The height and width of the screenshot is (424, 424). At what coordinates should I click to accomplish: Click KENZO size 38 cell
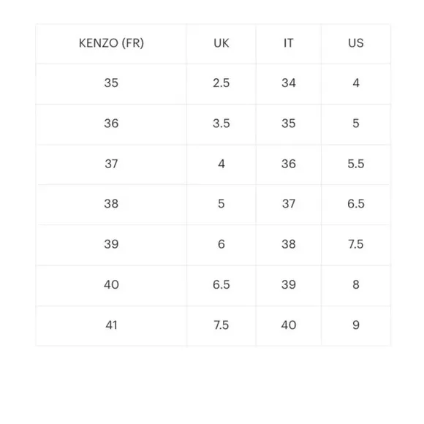coord(111,204)
